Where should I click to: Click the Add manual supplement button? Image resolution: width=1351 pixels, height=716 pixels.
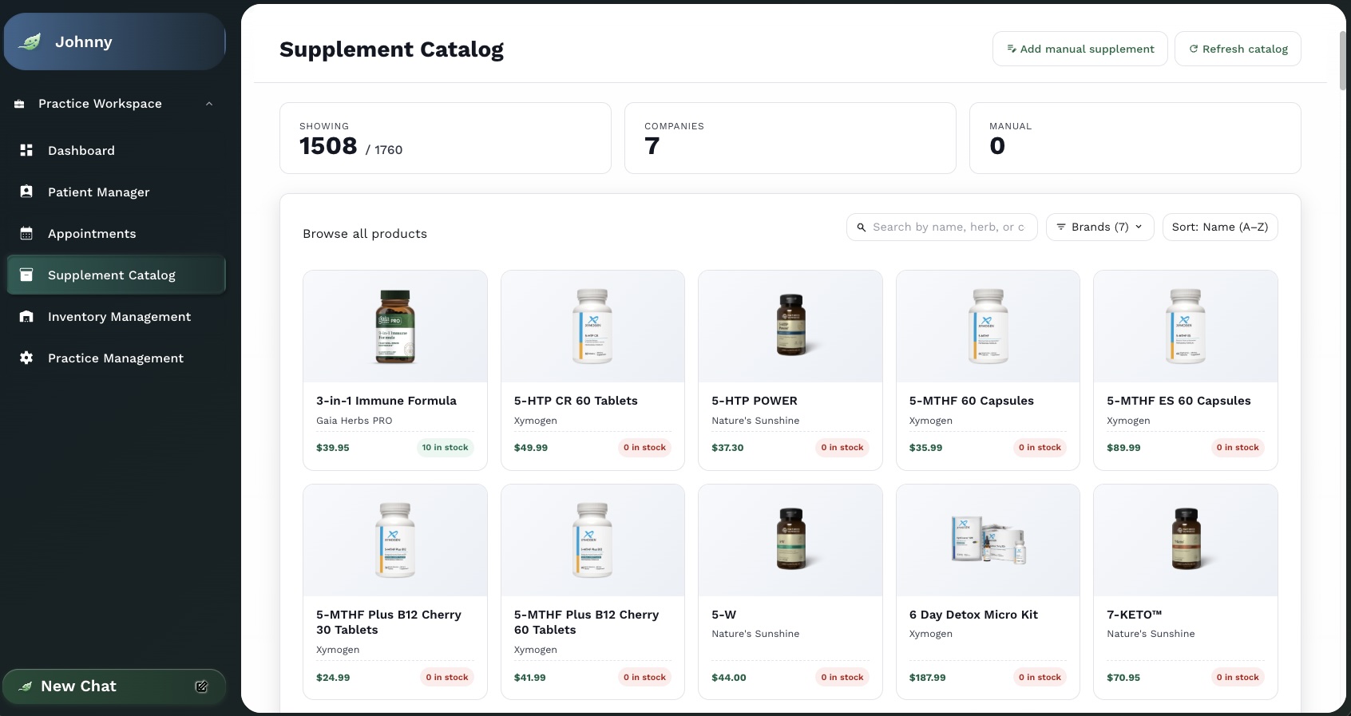click(1080, 49)
